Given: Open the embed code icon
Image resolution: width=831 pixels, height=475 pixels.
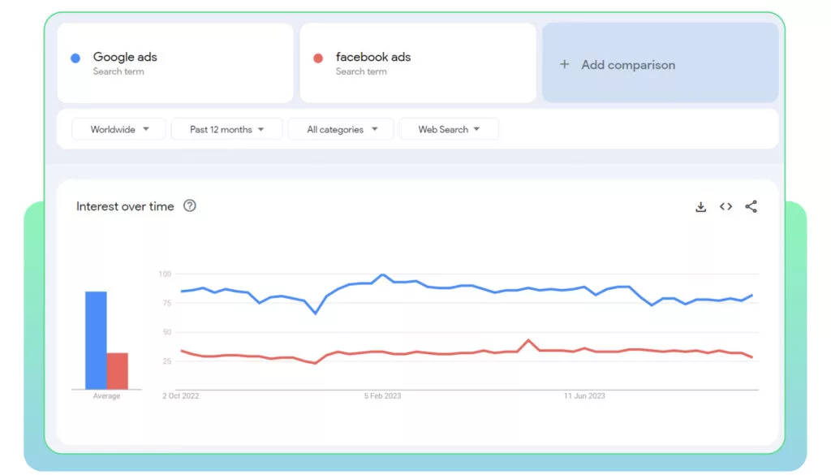Looking at the screenshot, I should (x=726, y=207).
